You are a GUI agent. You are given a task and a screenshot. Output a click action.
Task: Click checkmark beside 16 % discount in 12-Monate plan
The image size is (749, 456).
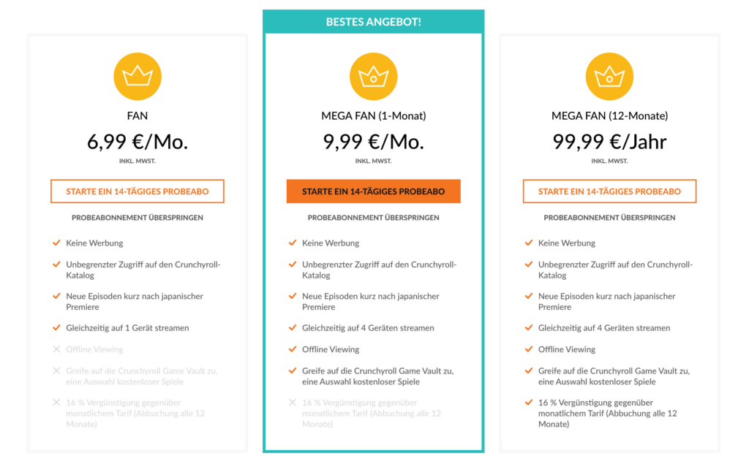[x=529, y=403]
